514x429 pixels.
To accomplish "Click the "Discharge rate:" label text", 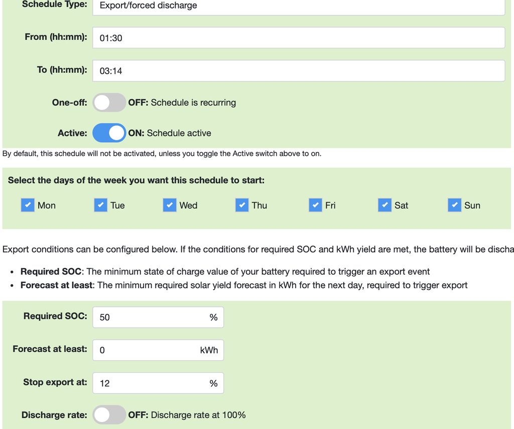I will [54, 415].
